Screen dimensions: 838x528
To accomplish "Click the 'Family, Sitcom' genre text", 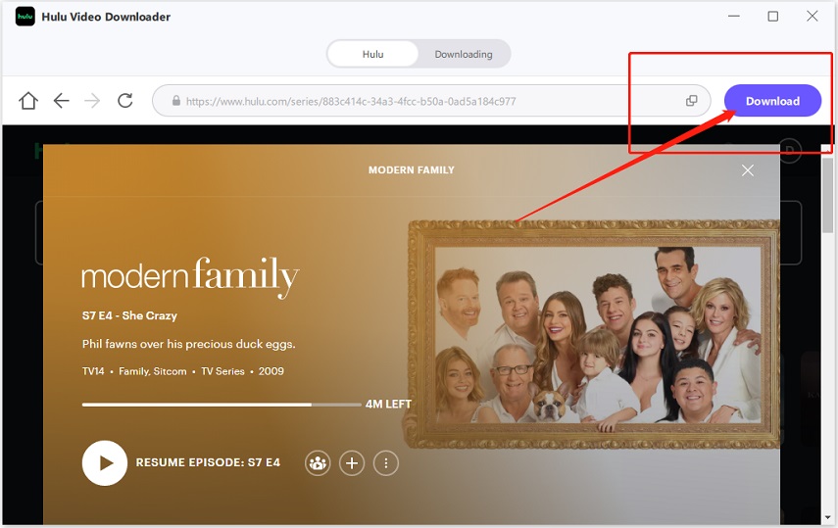I will pyautogui.click(x=153, y=371).
